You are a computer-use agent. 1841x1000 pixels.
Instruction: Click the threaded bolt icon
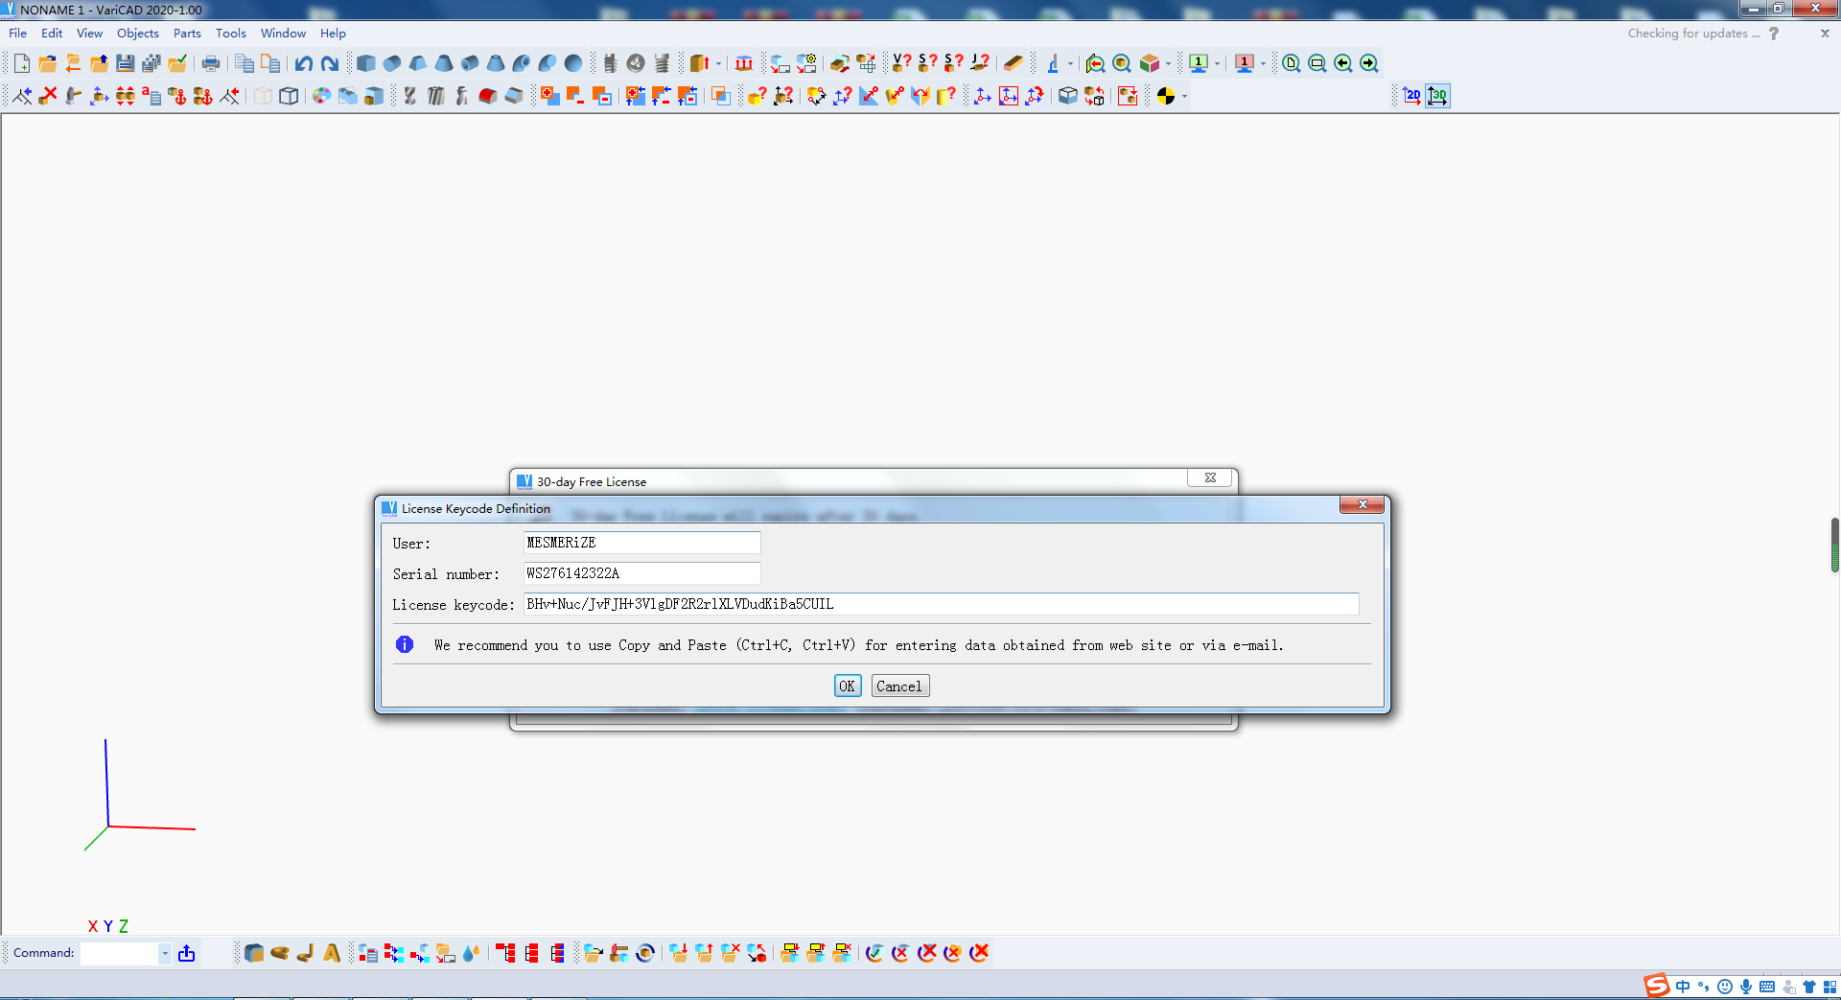[610, 63]
